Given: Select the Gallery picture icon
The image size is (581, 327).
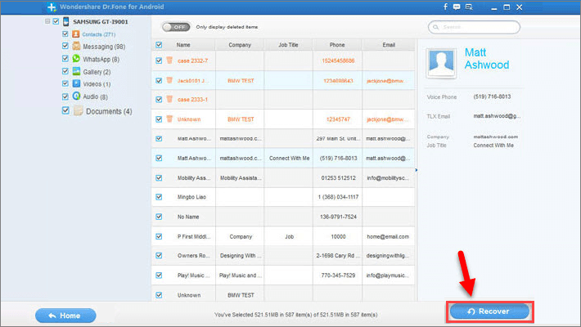Looking at the screenshot, I should pos(76,71).
